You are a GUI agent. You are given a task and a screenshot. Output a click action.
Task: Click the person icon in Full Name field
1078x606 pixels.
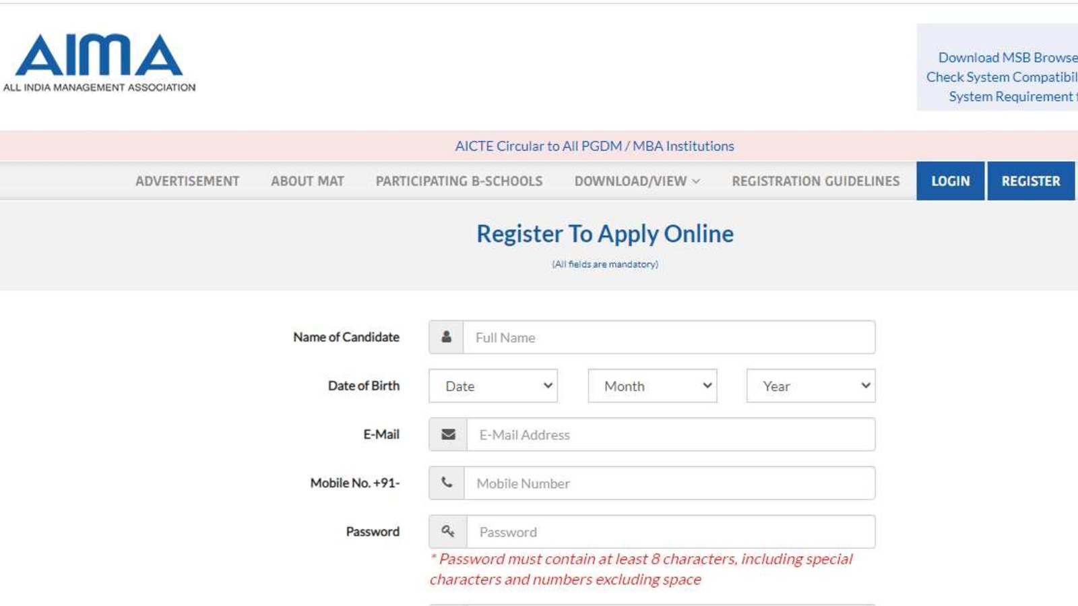(x=447, y=337)
